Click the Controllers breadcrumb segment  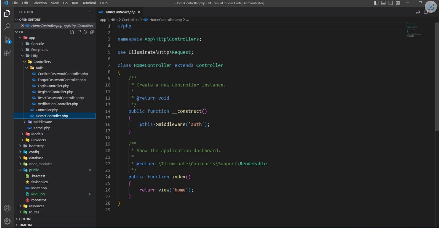130,20
